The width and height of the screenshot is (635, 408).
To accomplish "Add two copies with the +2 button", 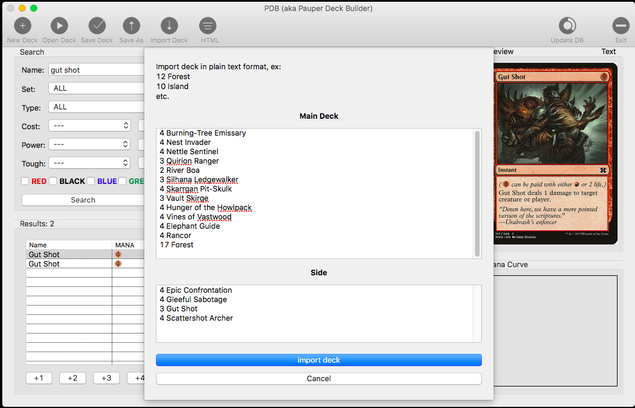I will [73, 378].
